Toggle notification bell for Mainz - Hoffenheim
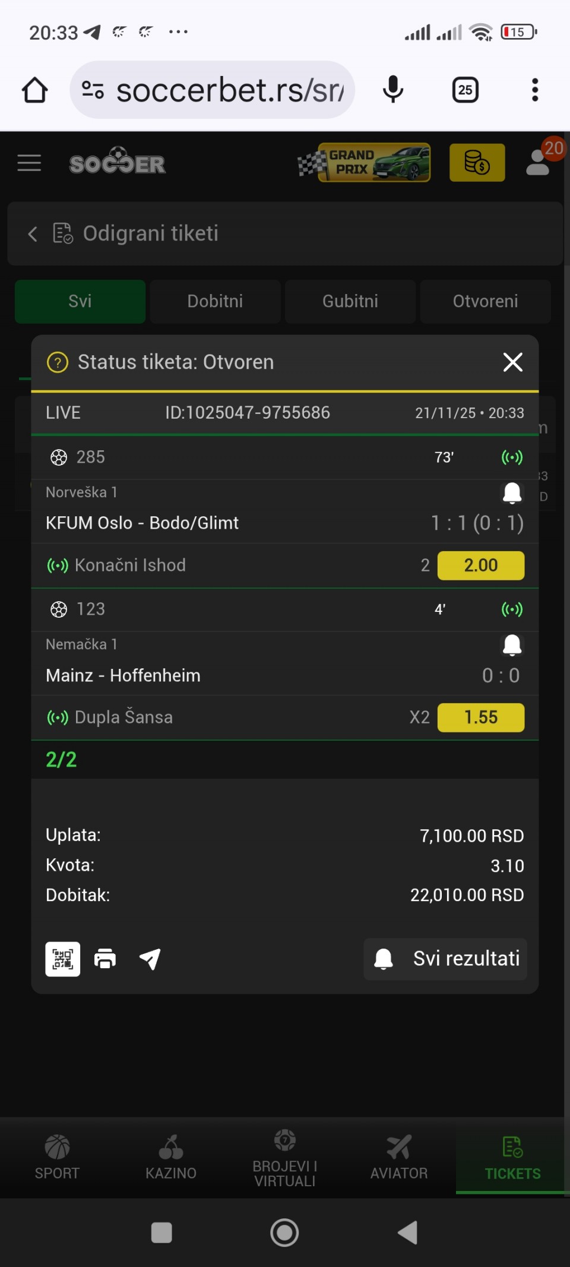The height and width of the screenshot is (1267, 570). (512, 644)
